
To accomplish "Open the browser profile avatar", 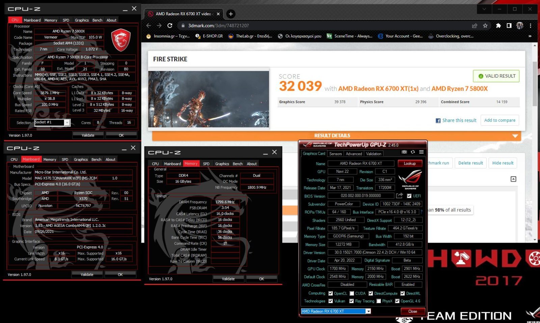I will pyautogui.click(x=520, y=26).
